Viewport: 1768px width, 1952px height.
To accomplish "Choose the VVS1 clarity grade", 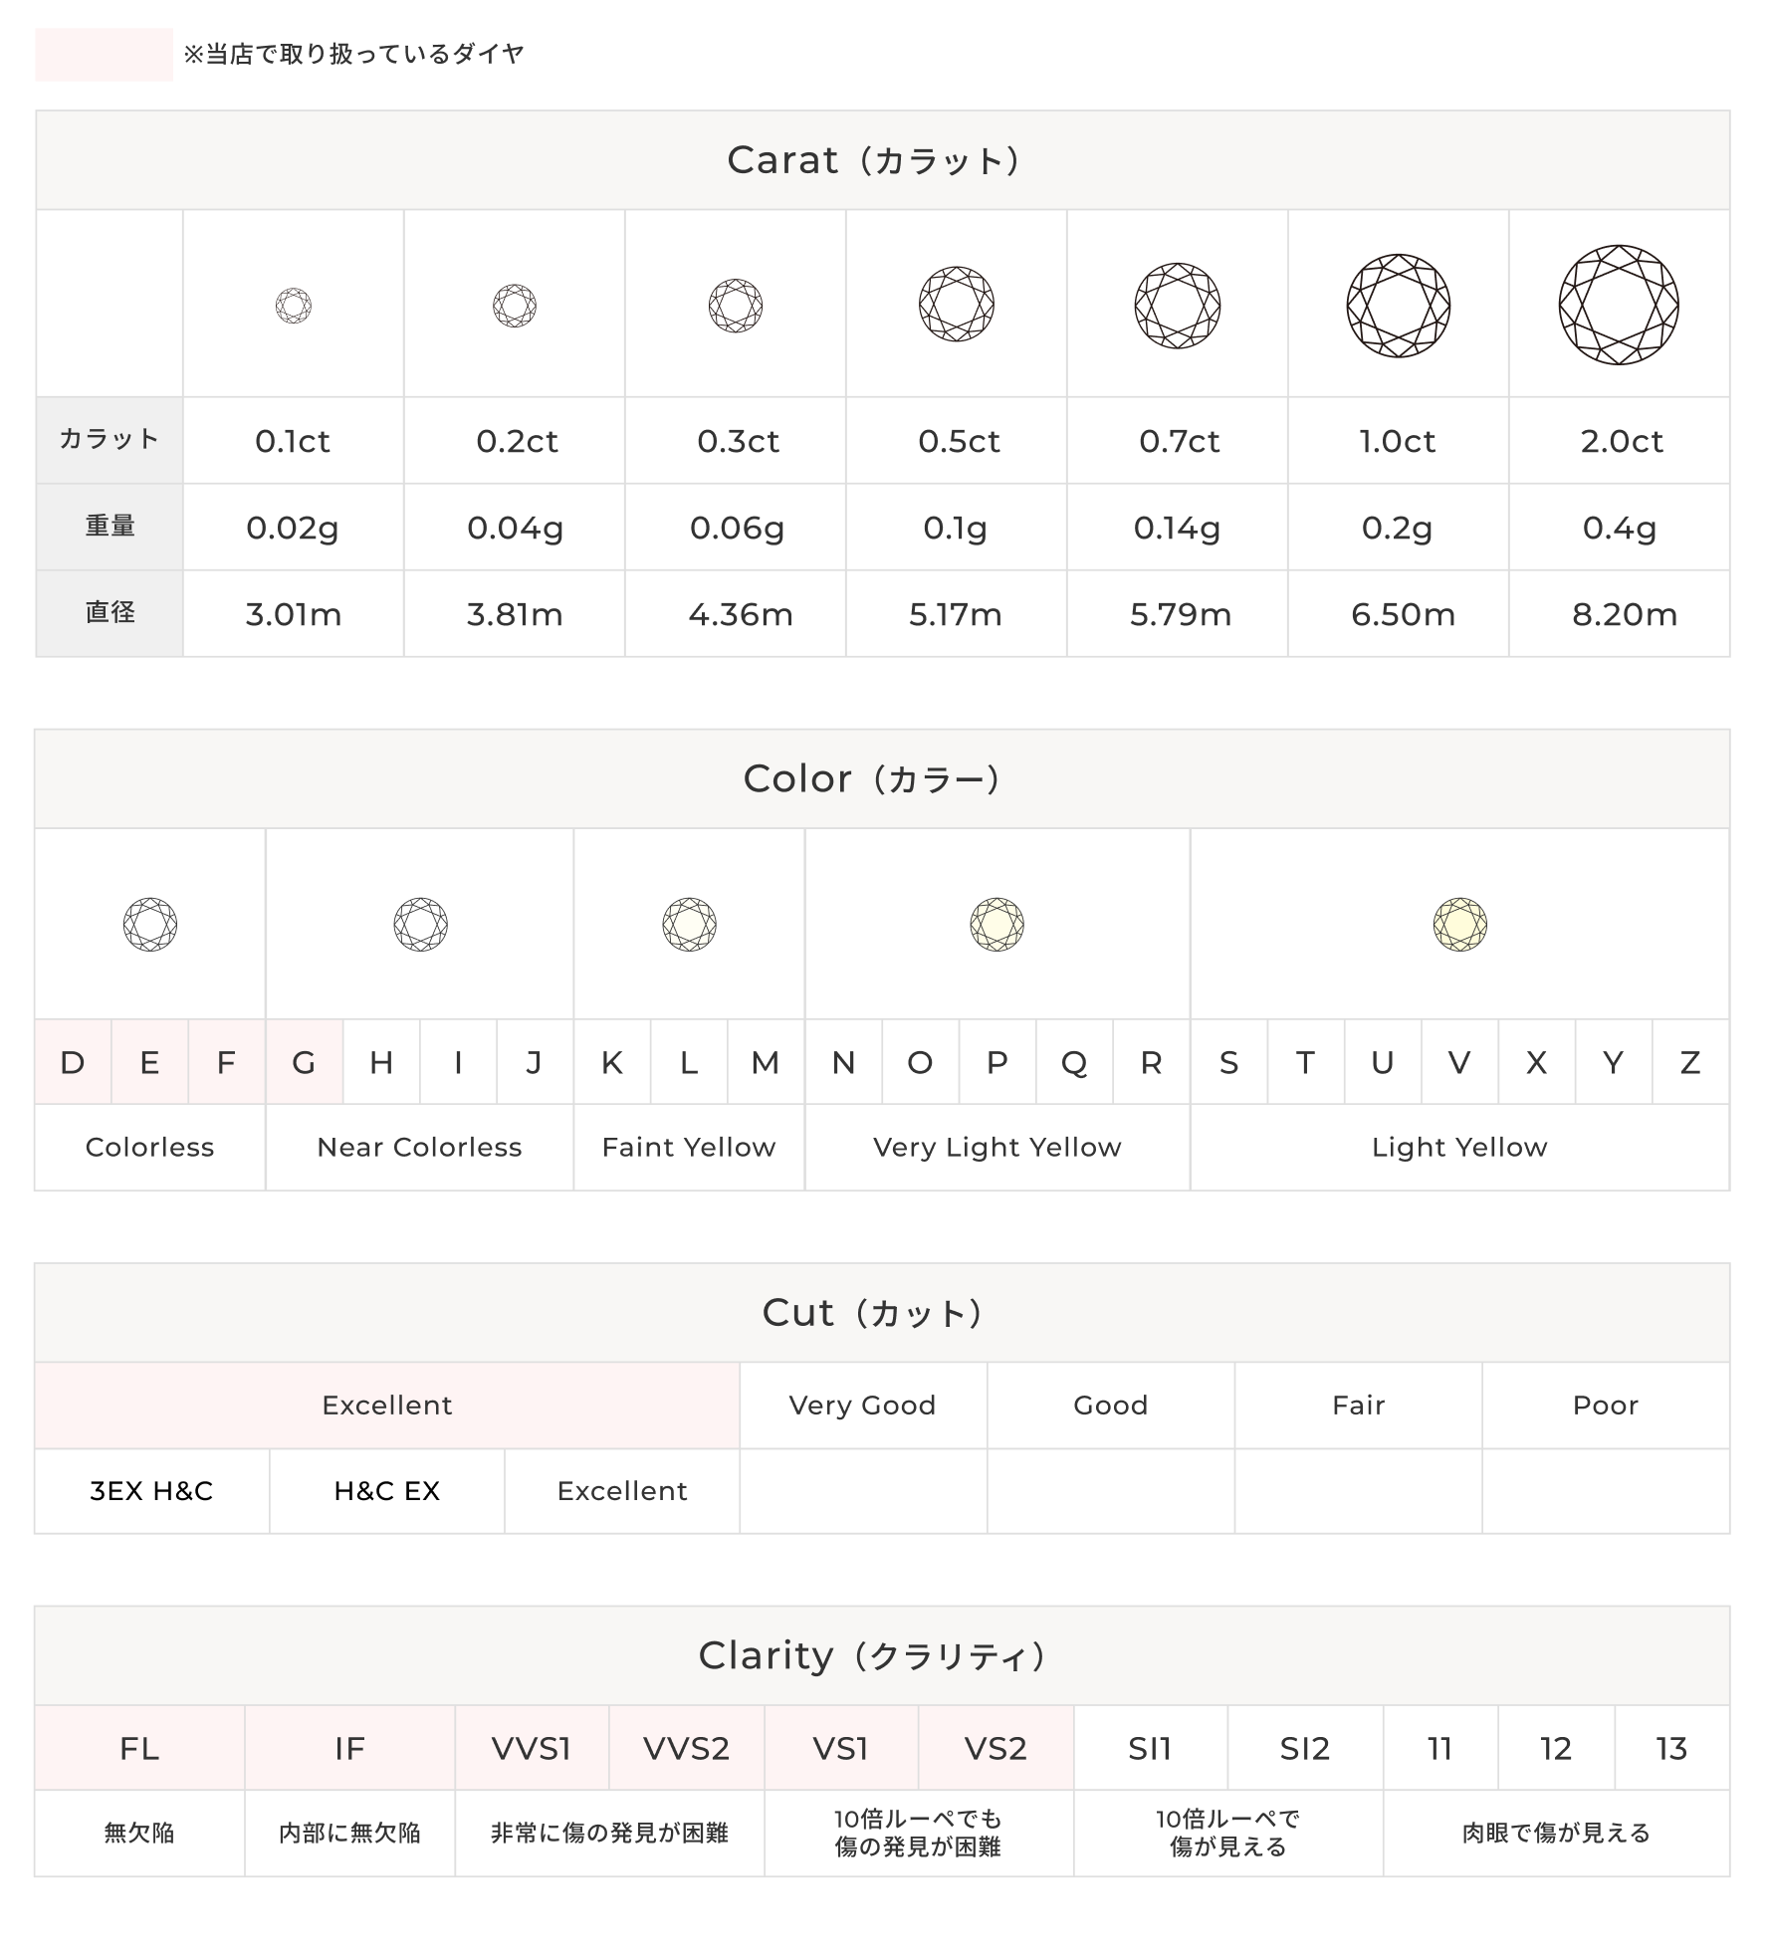I will 532,1749.
